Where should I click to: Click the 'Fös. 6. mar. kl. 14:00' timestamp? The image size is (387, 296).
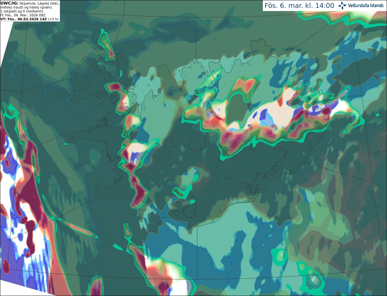[x=299, y=5]
